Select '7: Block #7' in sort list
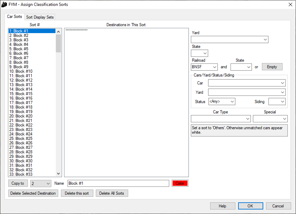 (32, 58)
